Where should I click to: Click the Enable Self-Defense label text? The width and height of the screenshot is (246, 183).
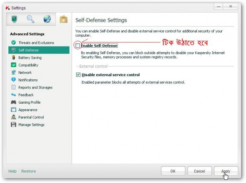point(99,45)
